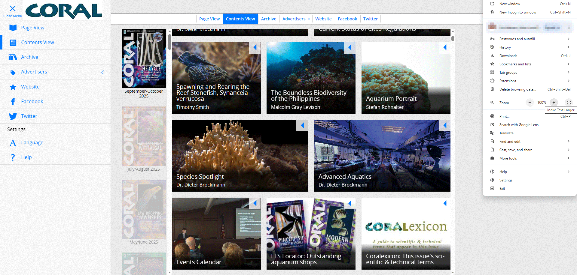Toggle fullscreen mode in Chrome menu
Image resolution: width=577 pixels, height=275 pixels.
point(569,103)
